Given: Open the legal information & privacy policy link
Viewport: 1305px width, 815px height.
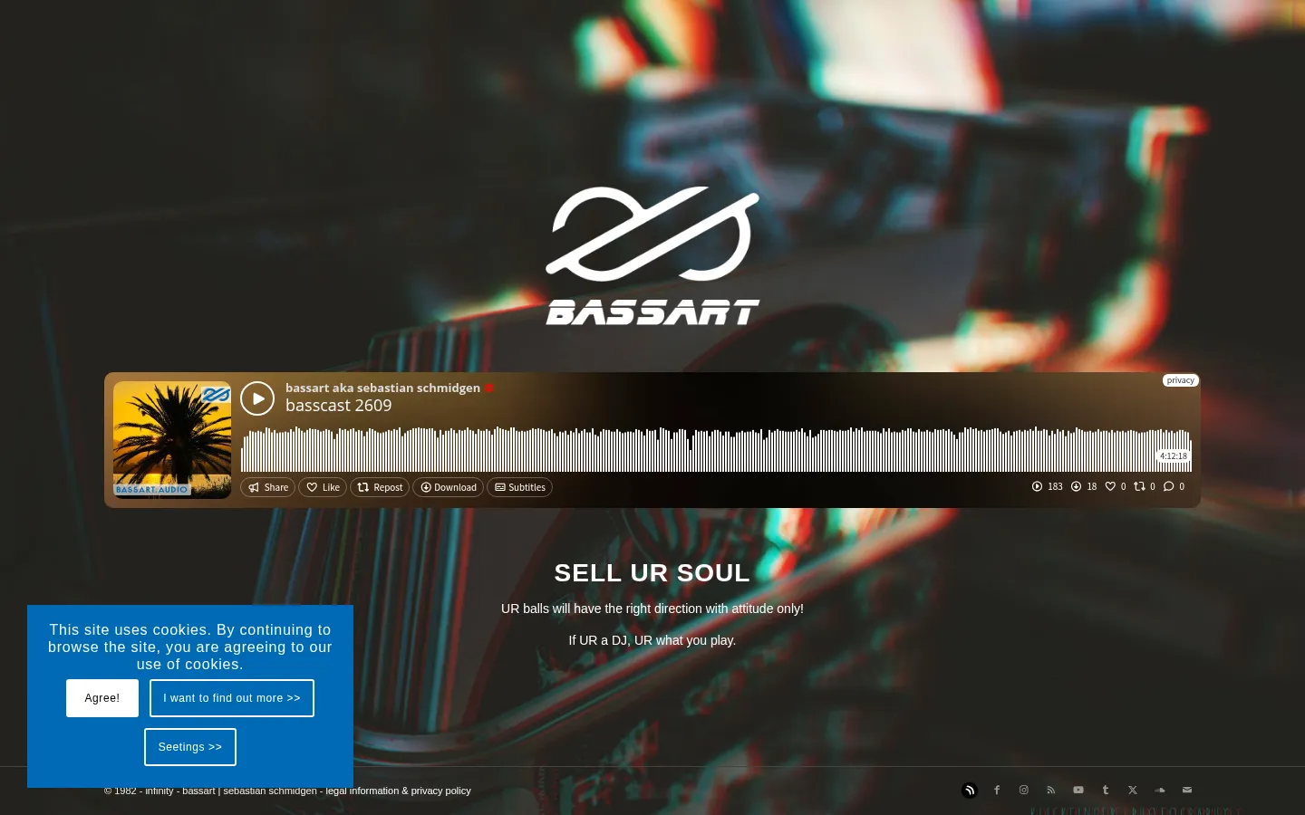Looking at the screenshot, I should [x=399, y=791].
